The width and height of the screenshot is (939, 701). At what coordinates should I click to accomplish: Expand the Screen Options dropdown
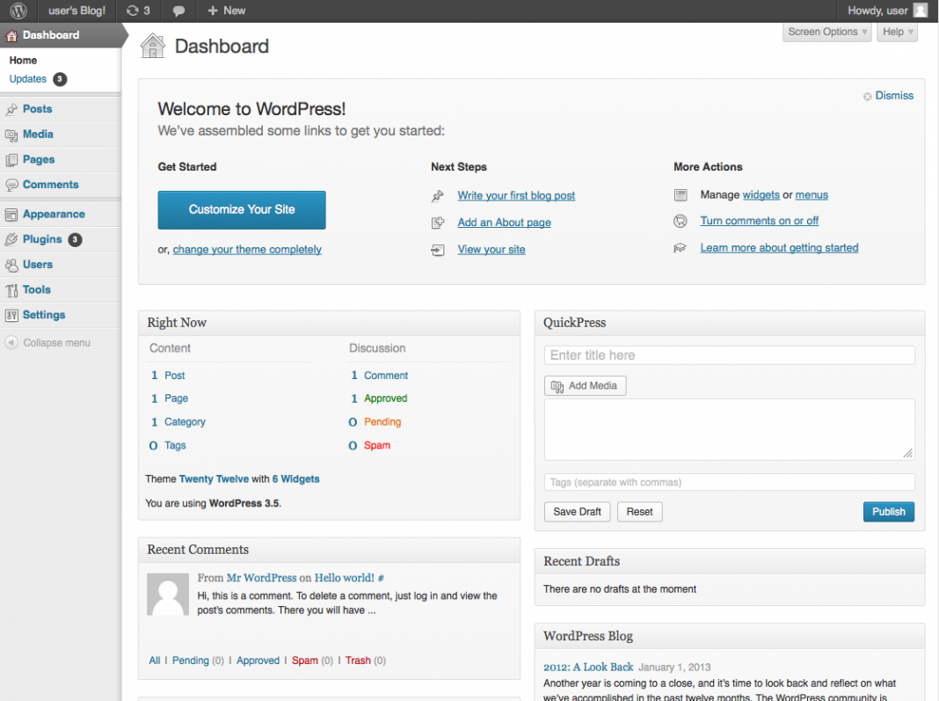[x=827, y=33]
